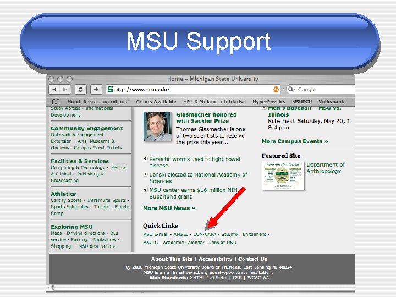Open the Sports Schedules link
The height and width of the screenshot is (297, 396).
69,207
